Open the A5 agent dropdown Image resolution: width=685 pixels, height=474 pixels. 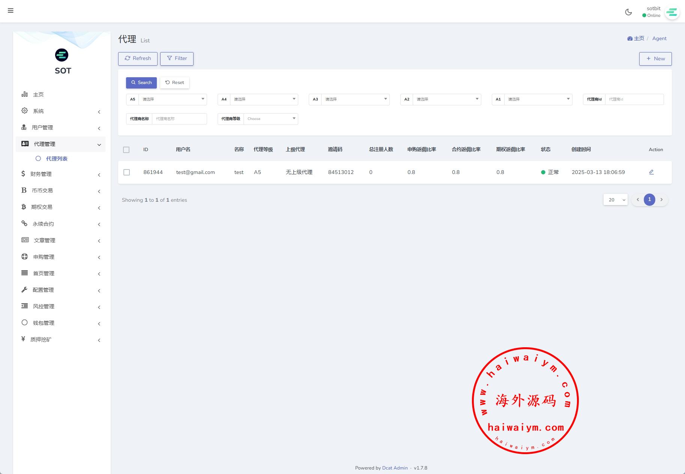tap(173, 99)
